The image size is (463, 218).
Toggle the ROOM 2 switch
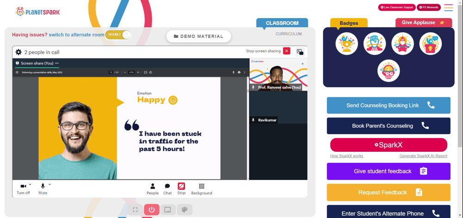coord(118,35)
